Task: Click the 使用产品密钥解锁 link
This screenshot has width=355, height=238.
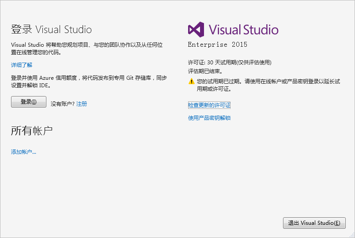Action: (x=209, y=118)
